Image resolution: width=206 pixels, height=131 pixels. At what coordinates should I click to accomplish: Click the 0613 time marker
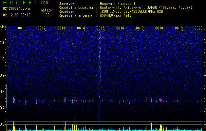[61, 28]
